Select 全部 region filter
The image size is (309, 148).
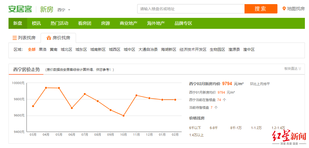[x=32, y=49]
